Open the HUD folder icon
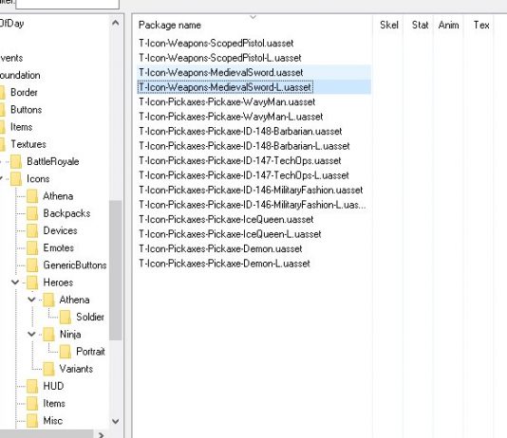Screen dimensions: 507x438 (32, 386)
